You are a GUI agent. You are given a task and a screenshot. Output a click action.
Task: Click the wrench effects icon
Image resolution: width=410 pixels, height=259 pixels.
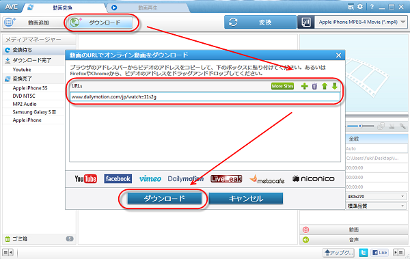[x=402, y=126]
